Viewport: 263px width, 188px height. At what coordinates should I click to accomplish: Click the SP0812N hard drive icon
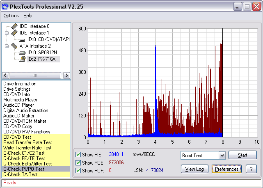(22, 53)
